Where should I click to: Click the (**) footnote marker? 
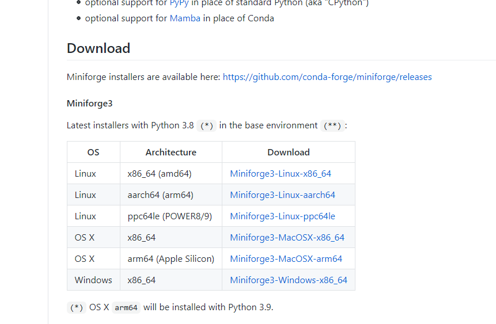click(333, 126)
